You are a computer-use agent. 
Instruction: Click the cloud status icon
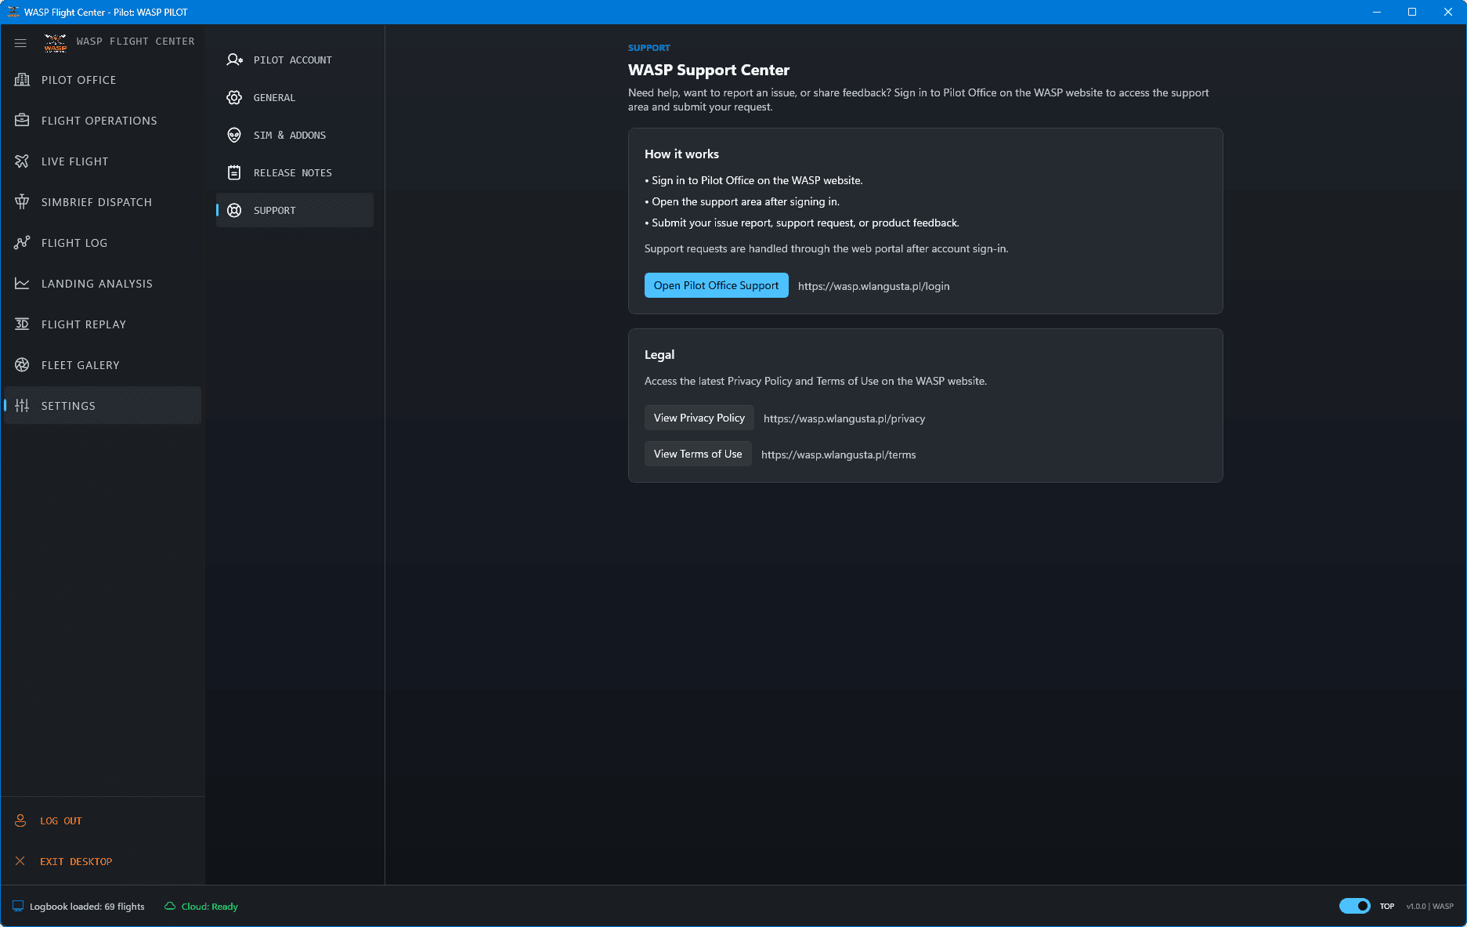coord(170,906)
